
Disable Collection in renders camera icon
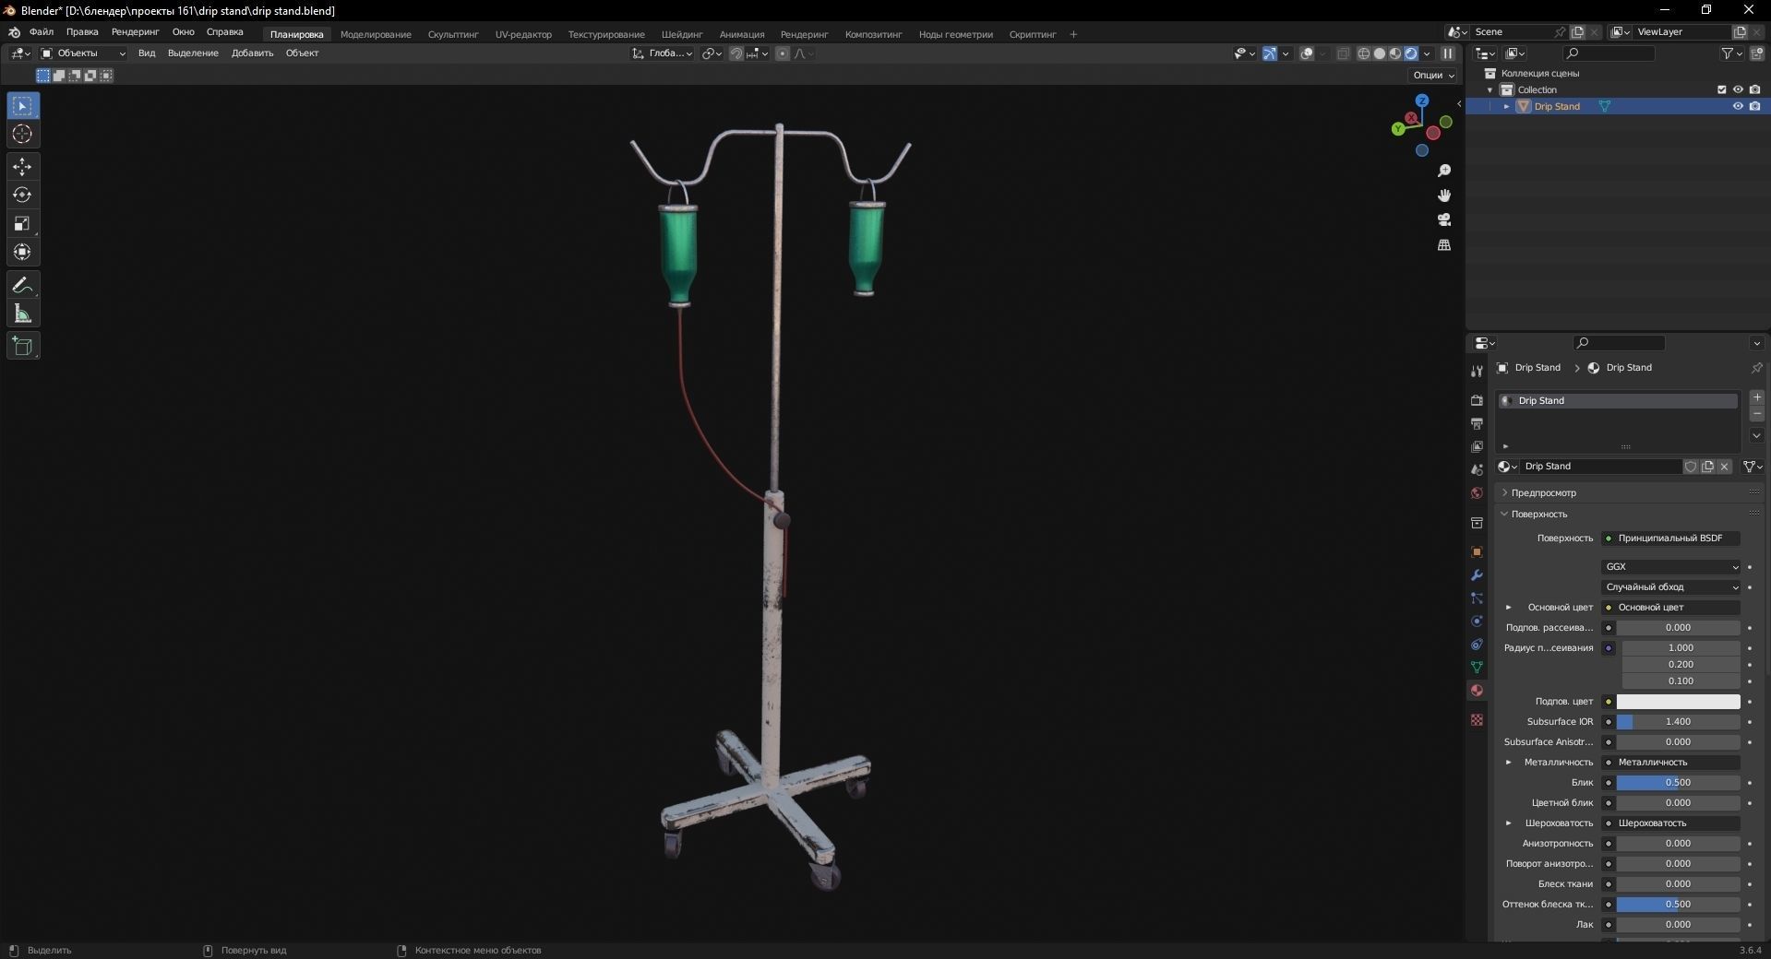point(1754,89)
